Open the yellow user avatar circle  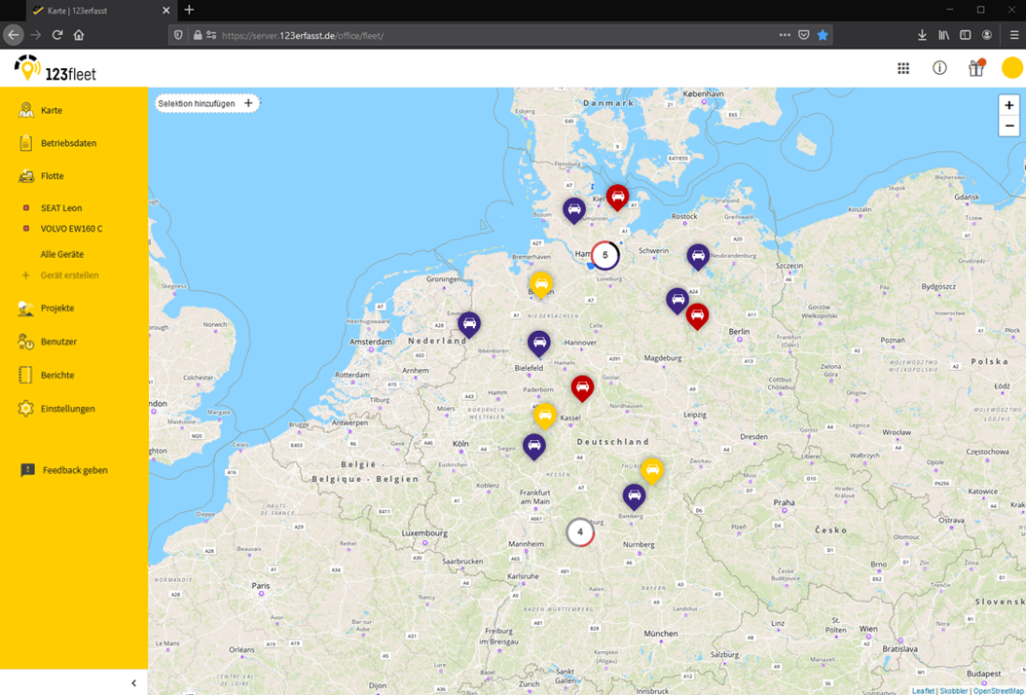pos(1011,68)
